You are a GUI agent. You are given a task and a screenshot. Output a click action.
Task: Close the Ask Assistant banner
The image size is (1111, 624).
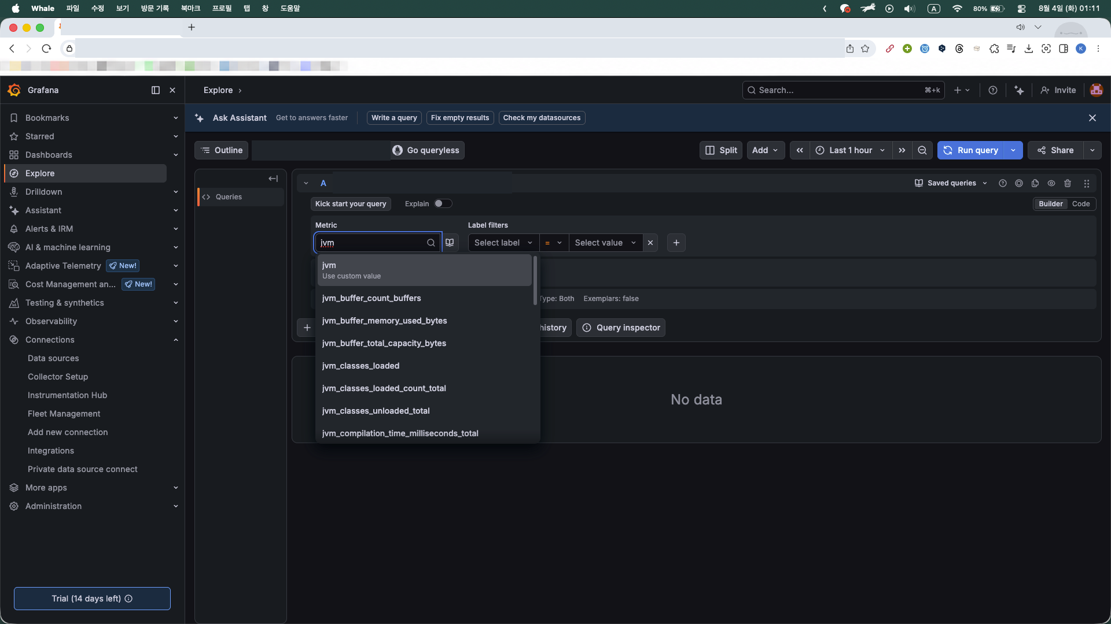pos(1092,118)
